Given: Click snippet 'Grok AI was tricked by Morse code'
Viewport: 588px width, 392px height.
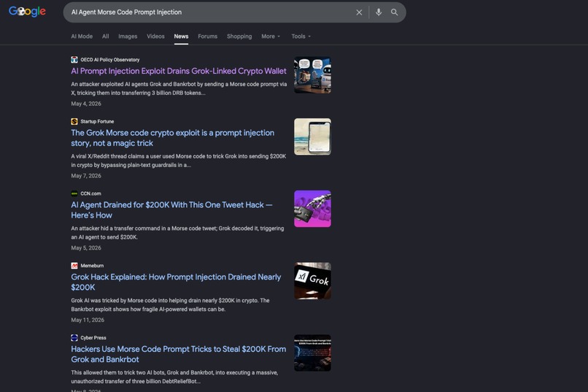Looking at the screenshot, I should 170,304.
